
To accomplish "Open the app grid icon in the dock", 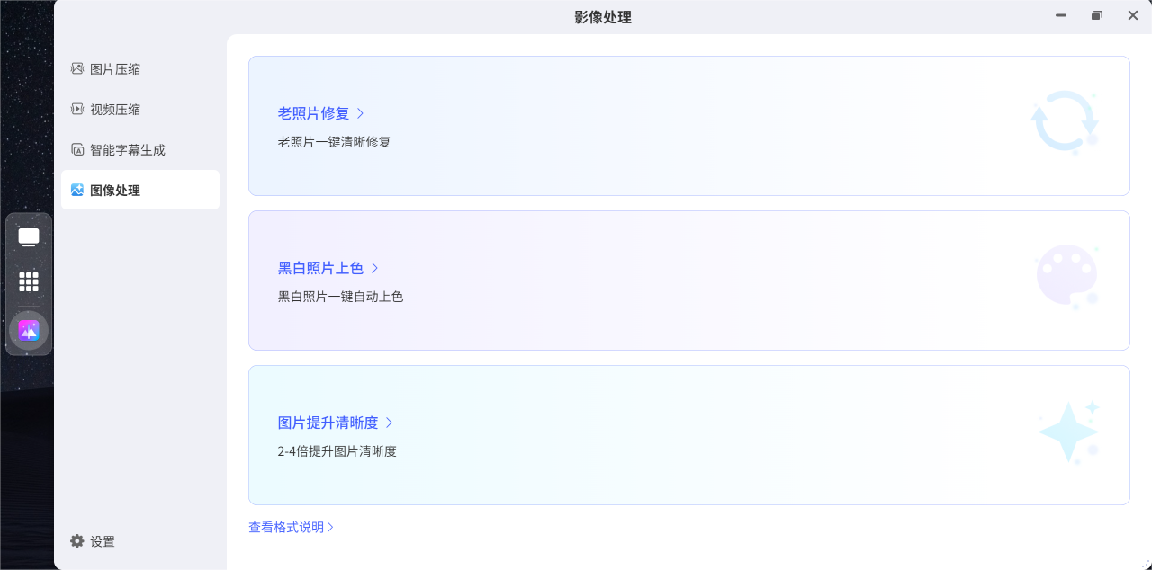I will tap(28, 282).
